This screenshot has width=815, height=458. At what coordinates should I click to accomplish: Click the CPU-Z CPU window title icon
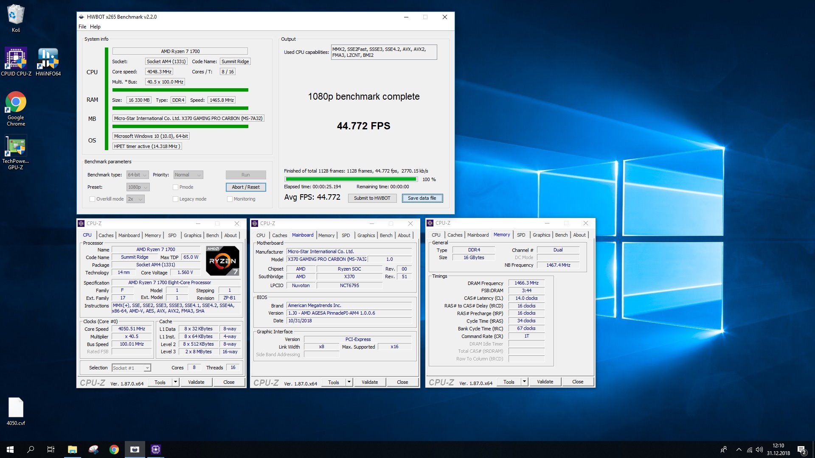81,223
